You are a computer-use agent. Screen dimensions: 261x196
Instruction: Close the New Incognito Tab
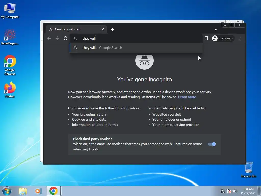(103, 29)
